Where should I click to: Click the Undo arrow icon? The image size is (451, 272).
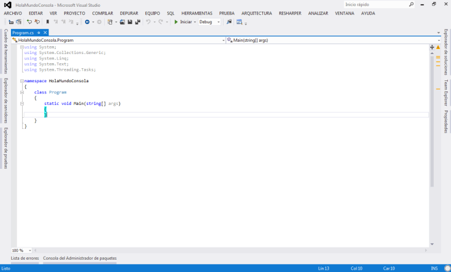tap(148, 22)
